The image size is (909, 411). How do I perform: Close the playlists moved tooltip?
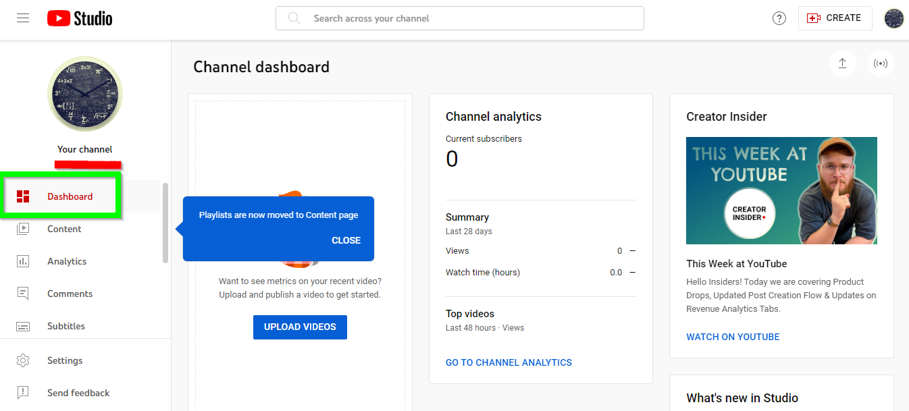[x=346, y=240]
